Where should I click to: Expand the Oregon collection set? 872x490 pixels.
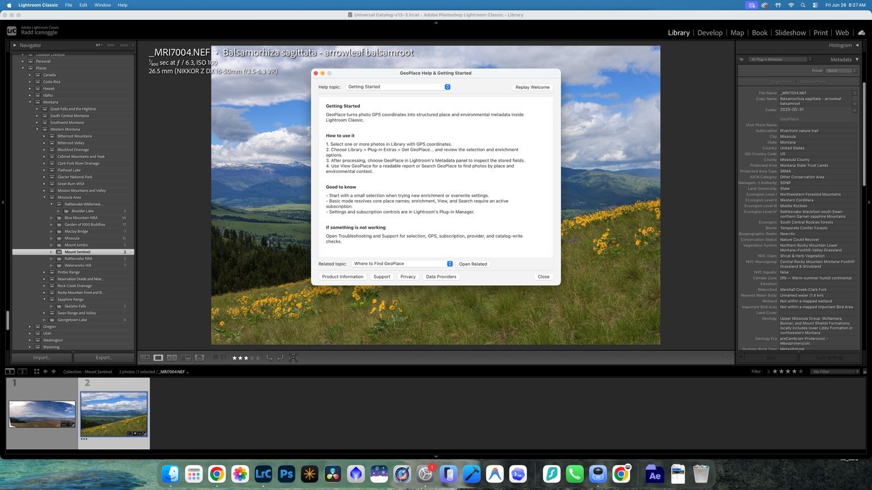click(30, 327)
